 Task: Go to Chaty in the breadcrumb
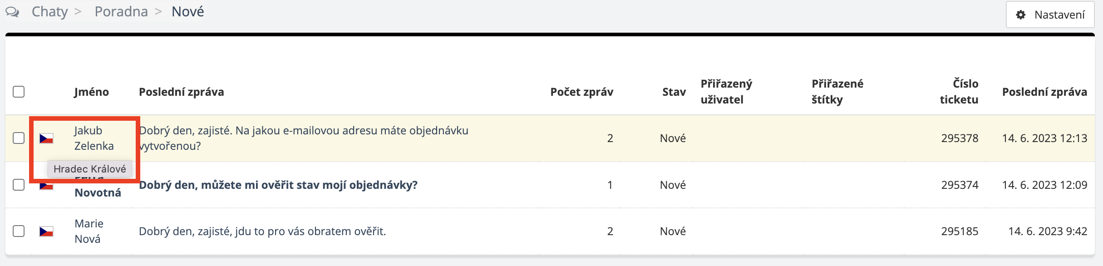[x=49, y=12]
